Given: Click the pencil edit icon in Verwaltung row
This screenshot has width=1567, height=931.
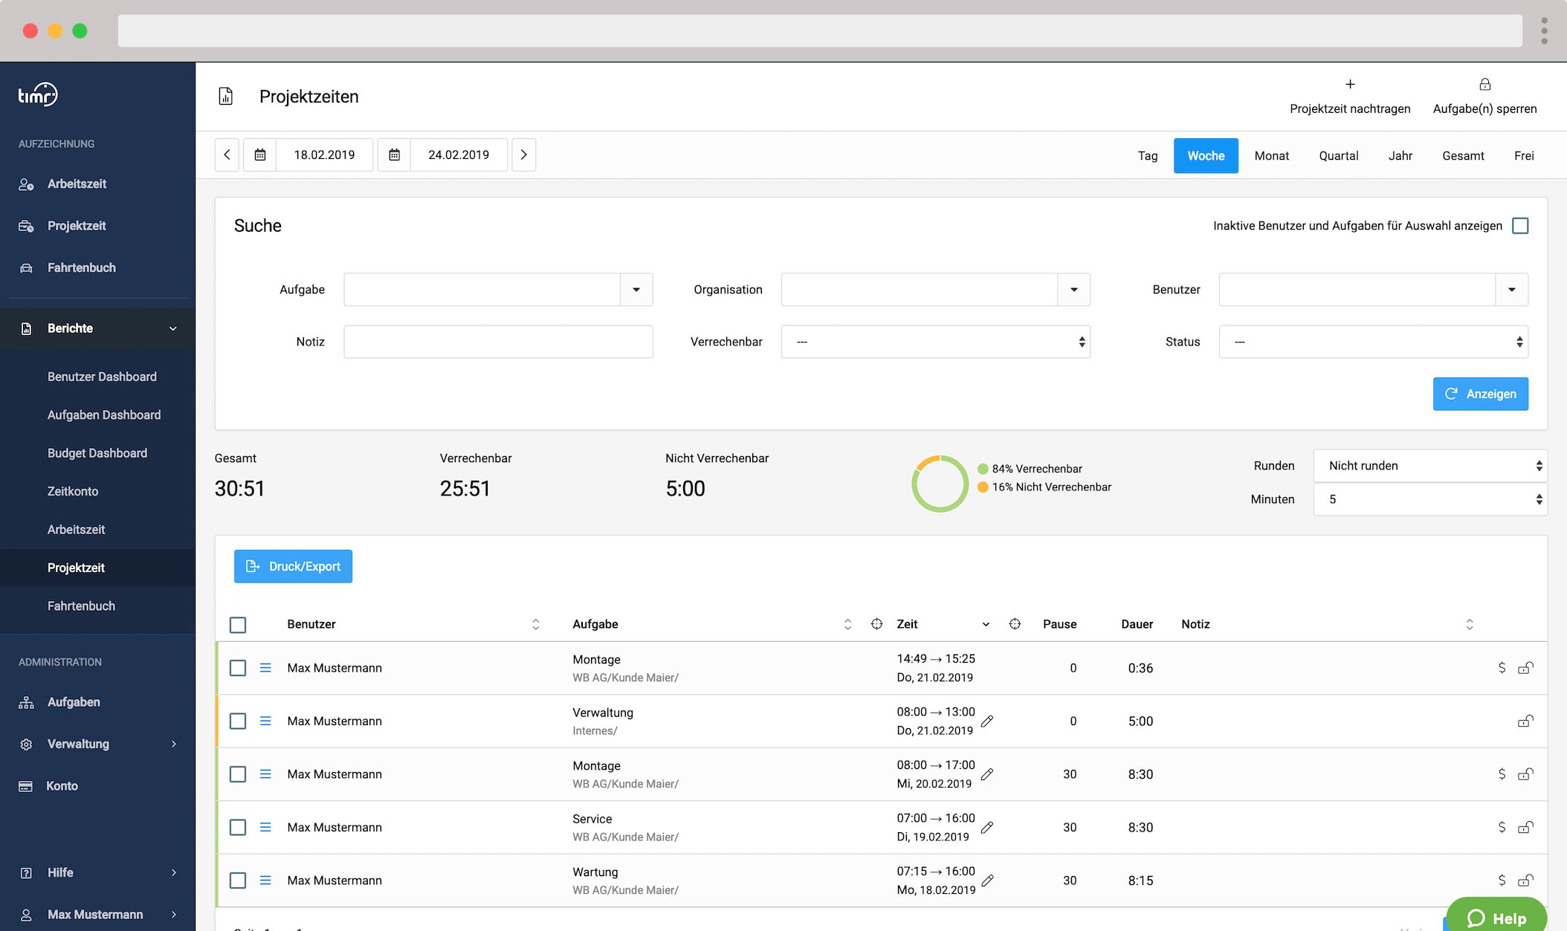Looking at the screenshot, I should tap(987, 721).
